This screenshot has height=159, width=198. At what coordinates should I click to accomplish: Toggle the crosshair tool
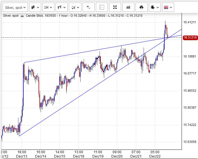(x=102, y=7)
